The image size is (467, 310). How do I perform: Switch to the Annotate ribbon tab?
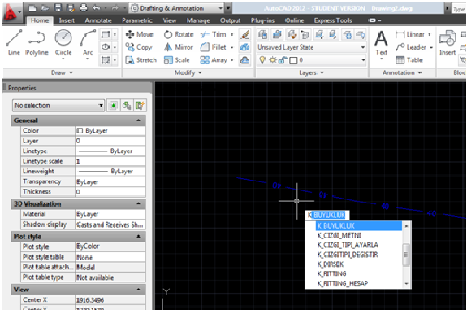click(98, 20)
